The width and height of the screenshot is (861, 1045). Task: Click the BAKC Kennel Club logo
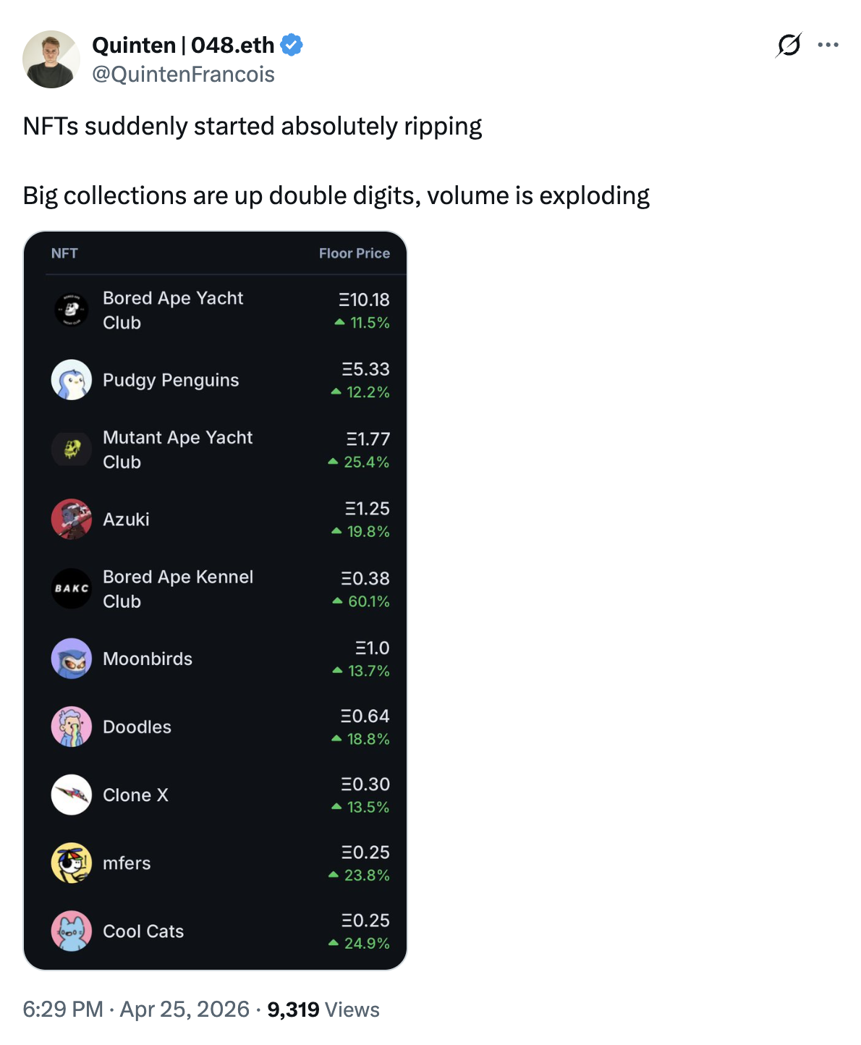click(72, 588)
